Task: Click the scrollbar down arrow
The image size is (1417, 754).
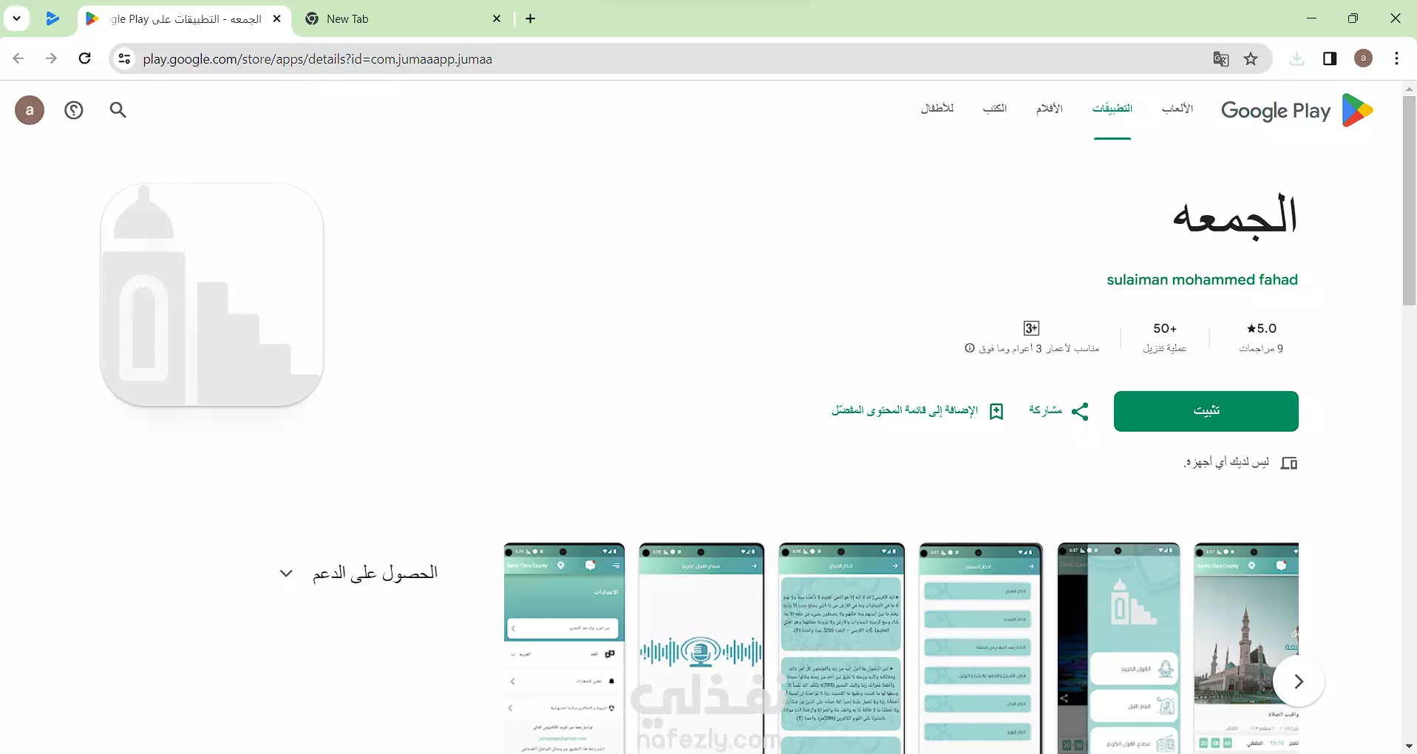Action: (x=1409, y=747)
